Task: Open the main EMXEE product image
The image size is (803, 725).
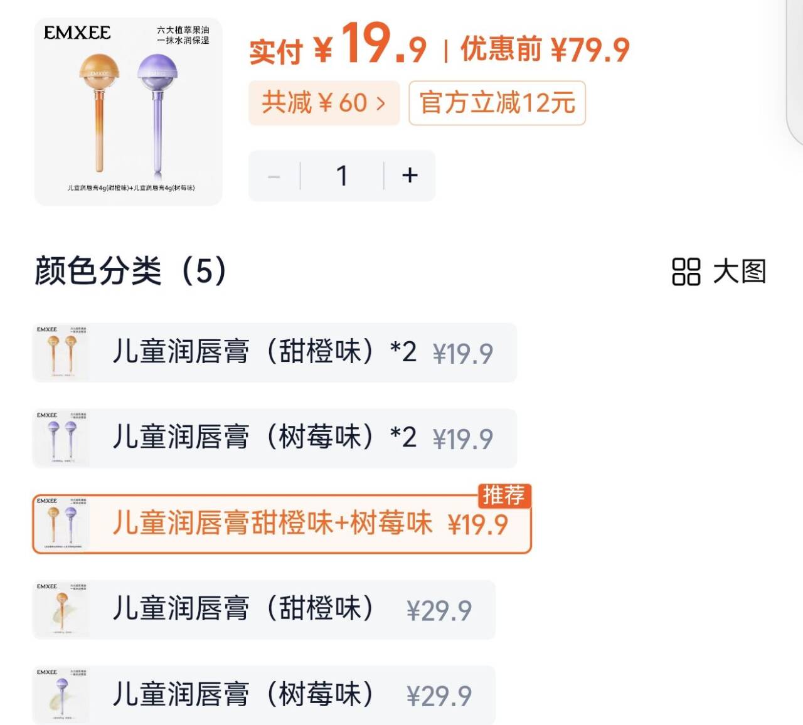Action: tap(129, 112)
